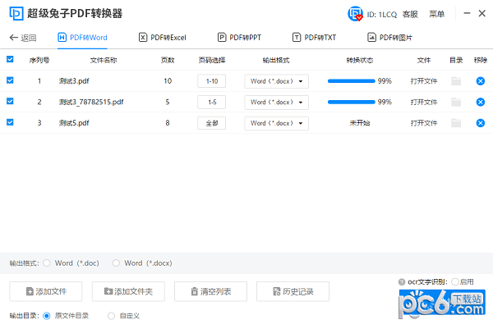
Task: Enable OCR text recognition 启用 radio
Action: point(454,282)
